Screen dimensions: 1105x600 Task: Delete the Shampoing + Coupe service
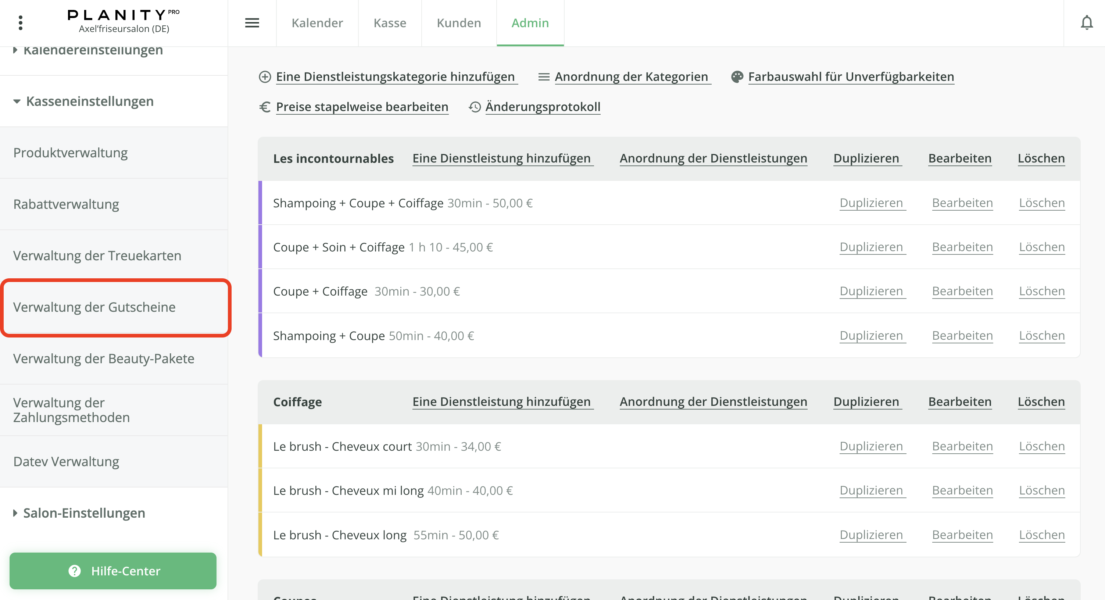click(1041, 335)
